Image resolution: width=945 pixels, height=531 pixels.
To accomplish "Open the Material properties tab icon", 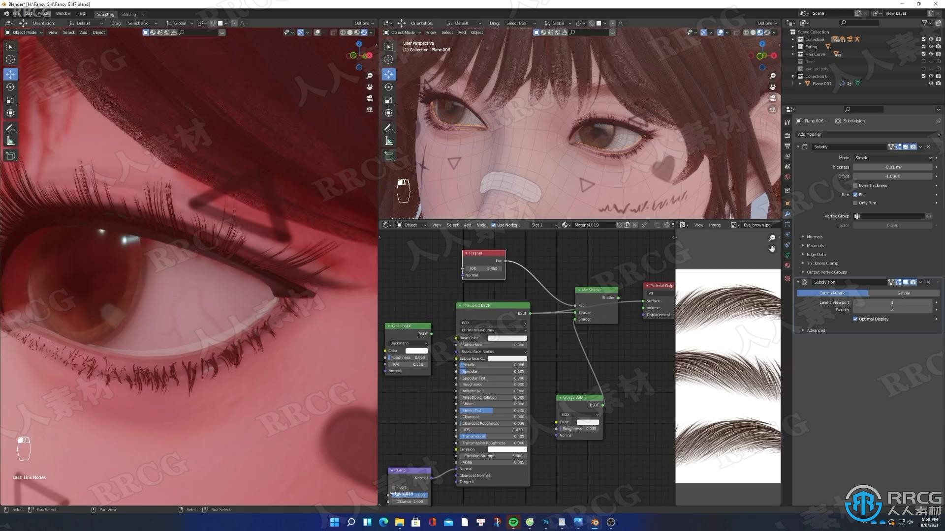I will click(787, 265).
